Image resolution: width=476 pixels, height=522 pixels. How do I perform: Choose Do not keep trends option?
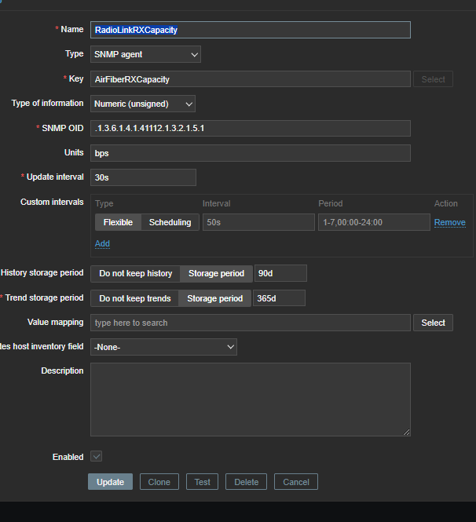pos(134,298)
